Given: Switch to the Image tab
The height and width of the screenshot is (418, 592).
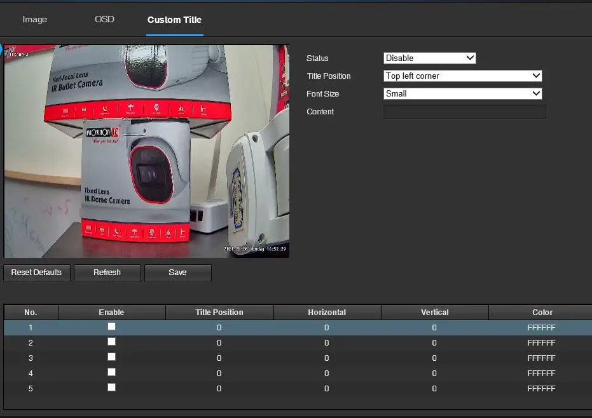Looking at the screenshot, I should coord(34,19).
